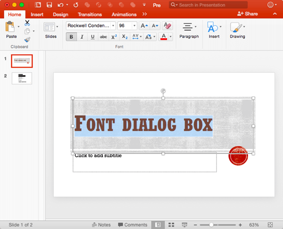This screenshot has height=229, width=283.
Task: Click the Save icon in title bar
Action: point(50,5)
